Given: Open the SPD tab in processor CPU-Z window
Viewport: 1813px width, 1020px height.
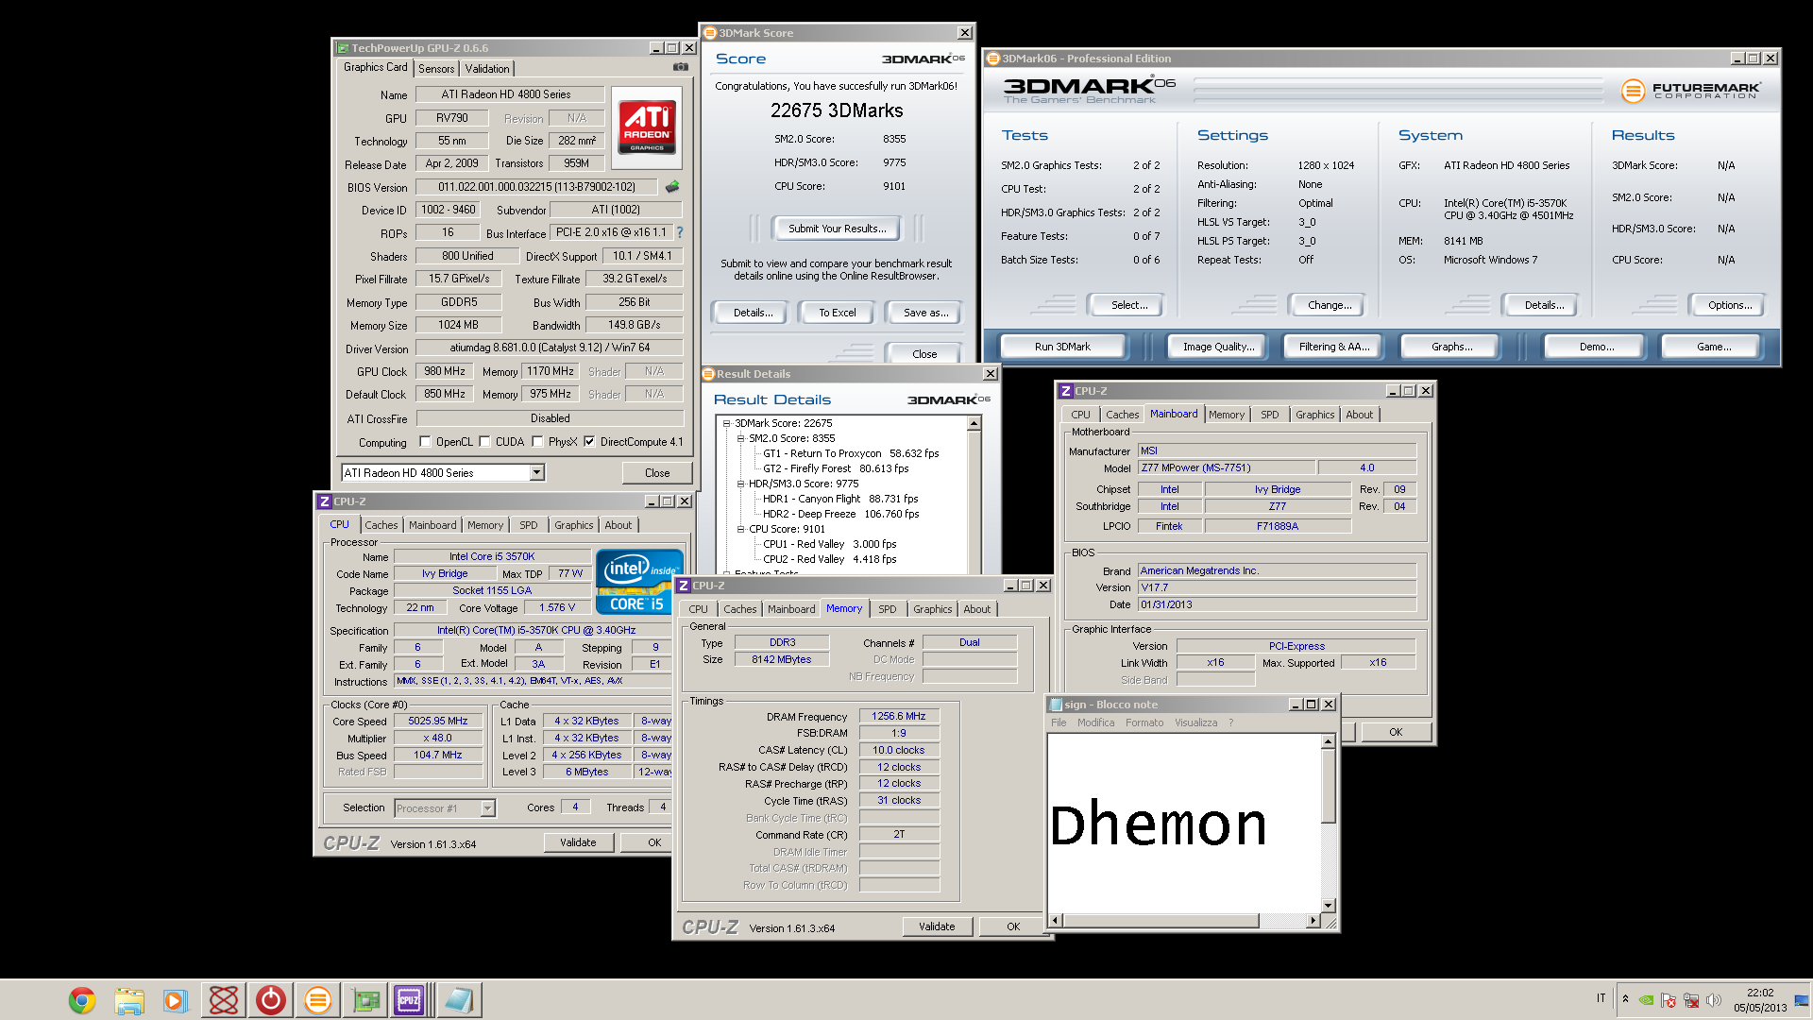Looking at the screenshot, I should (x=528, y=525).
